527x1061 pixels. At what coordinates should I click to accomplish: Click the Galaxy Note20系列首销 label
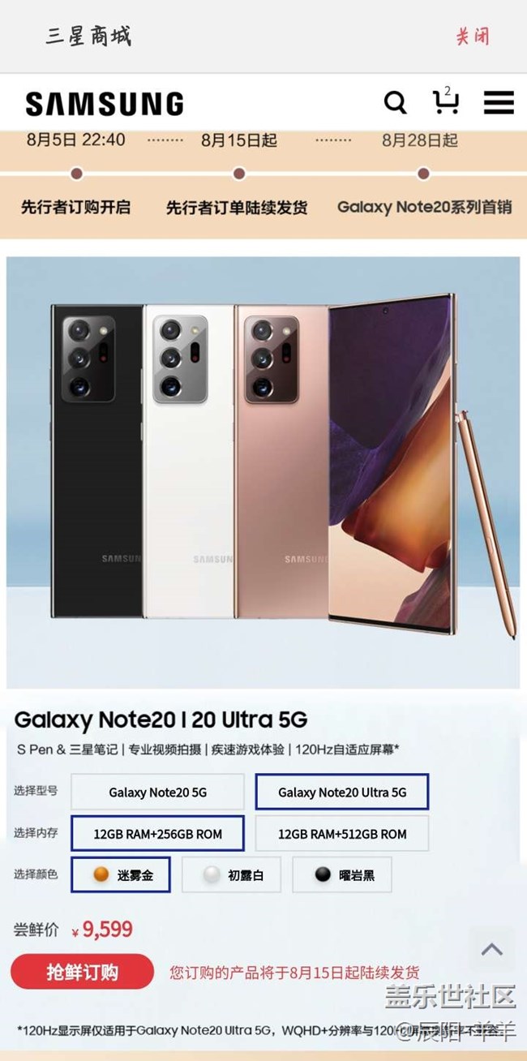424,207
